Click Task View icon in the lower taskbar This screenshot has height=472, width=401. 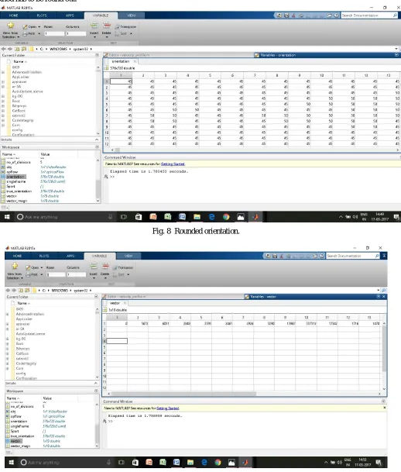(121, 463)
